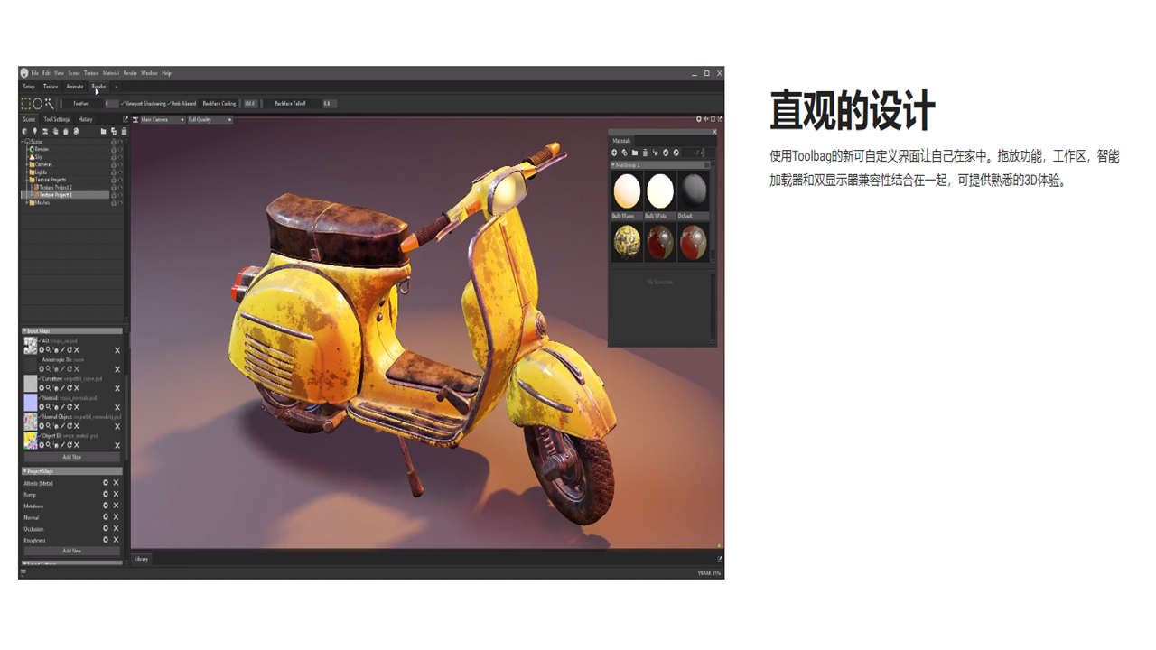This screenshot has height=650, width=1156.
Task: Click the Feather value field
Action: coord(112,103)
